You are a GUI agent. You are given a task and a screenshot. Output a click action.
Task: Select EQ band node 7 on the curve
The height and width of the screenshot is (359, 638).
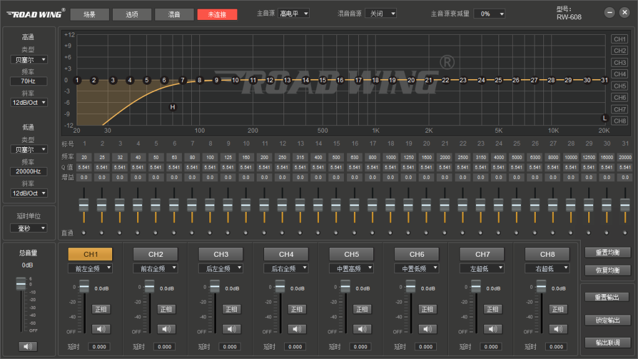183,80
